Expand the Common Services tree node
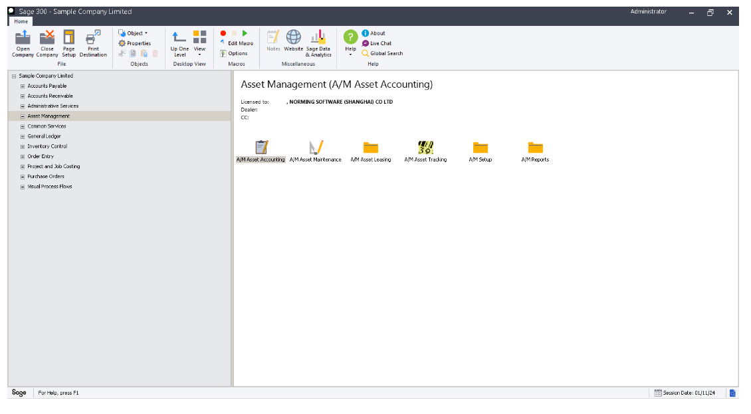The width and height of the screenshot is (751, 414). point(23,126)
